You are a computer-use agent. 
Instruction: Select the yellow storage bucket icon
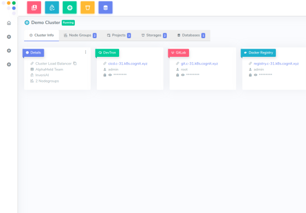click(x=87, y=8)
